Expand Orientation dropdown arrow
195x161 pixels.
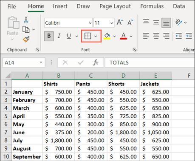point(185,23)
